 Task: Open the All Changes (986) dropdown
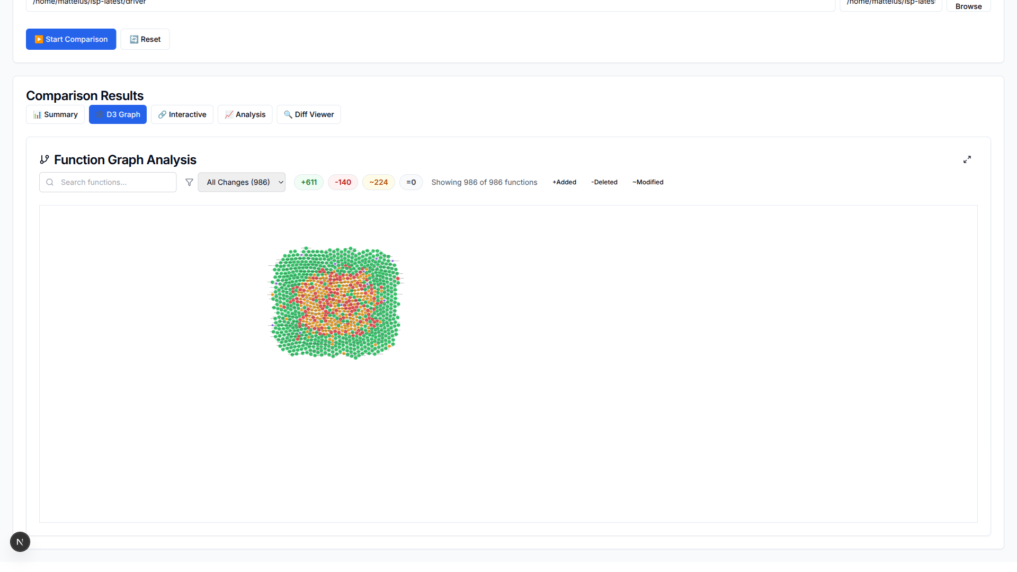point(242,182)
